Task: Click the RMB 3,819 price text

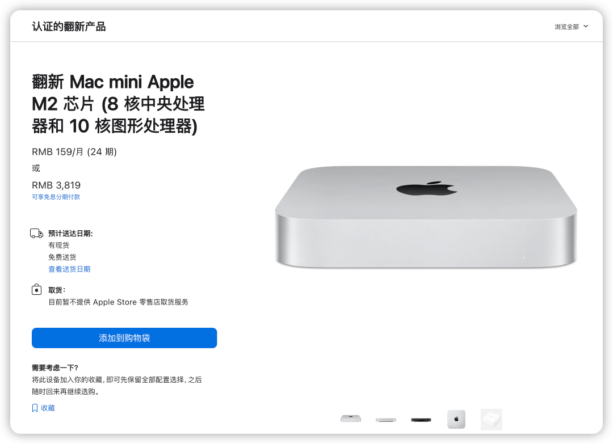Action: [x=56, y=185]
